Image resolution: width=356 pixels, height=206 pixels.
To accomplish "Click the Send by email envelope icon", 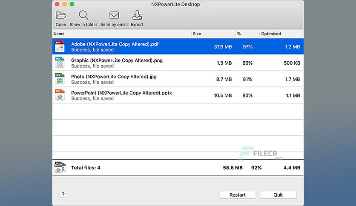I will click(114, 15).
